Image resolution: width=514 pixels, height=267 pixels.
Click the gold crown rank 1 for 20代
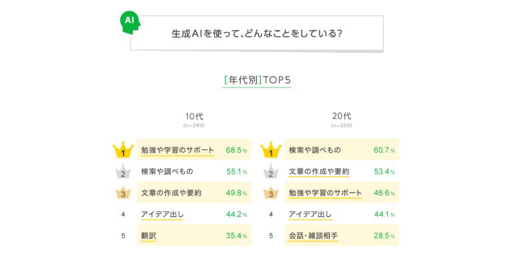[271, 150]
